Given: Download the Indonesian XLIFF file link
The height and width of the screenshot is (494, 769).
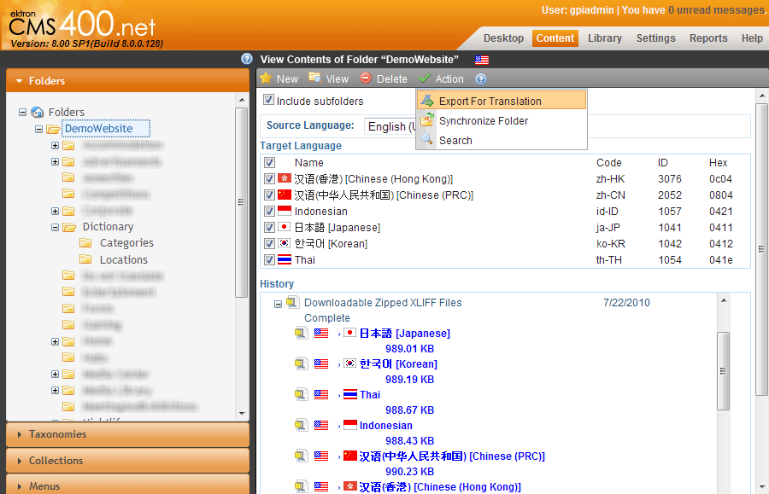Looking at the screenshot, I should pos(386,426).
